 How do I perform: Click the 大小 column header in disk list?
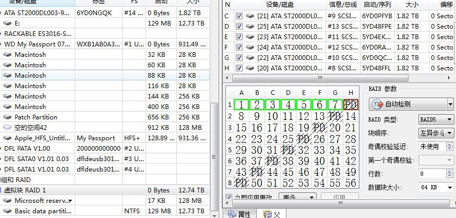pyautogui.click(x=412, y=5)
